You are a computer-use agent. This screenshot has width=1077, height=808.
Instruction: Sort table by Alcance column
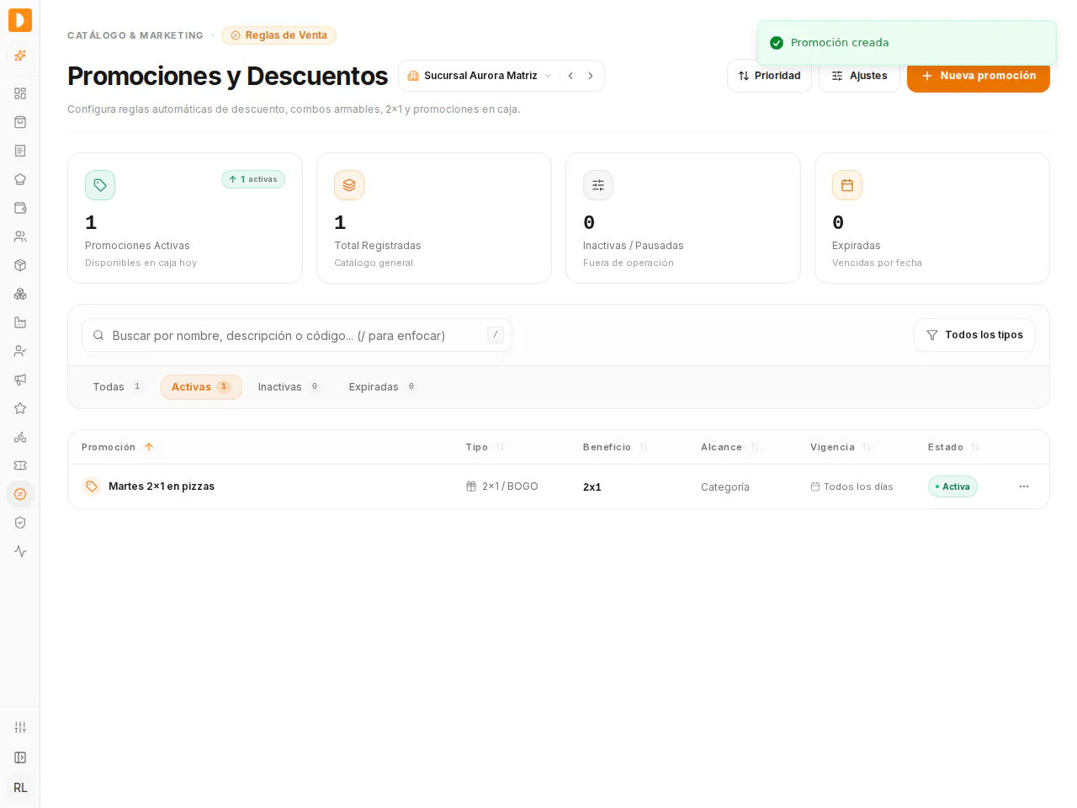[729, 447]
